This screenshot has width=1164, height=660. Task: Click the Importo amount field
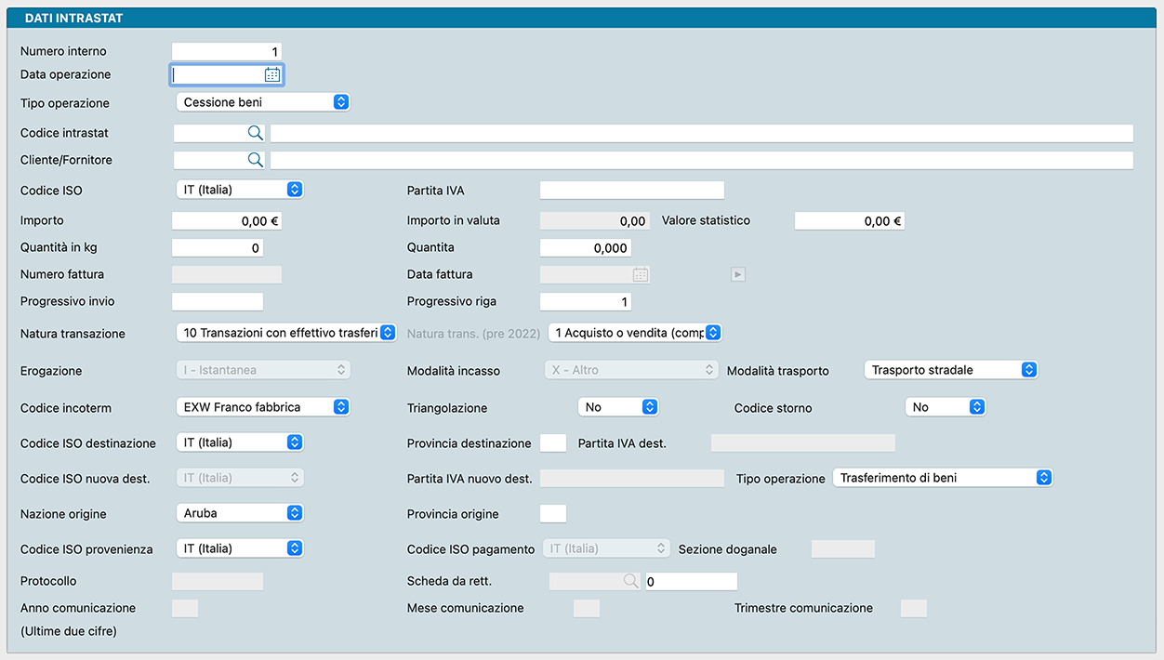click(227, 221)
